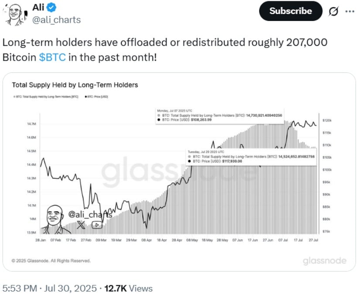Screen dimensions: 360x294
Task: Click the cartoon face watermark in chart
Action: point(54,219)
